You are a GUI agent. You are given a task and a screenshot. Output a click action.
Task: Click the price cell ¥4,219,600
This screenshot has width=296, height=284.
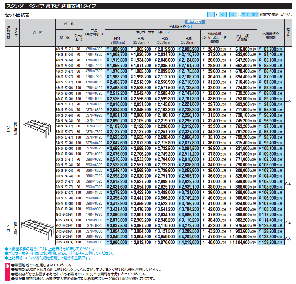pos(188,242)
